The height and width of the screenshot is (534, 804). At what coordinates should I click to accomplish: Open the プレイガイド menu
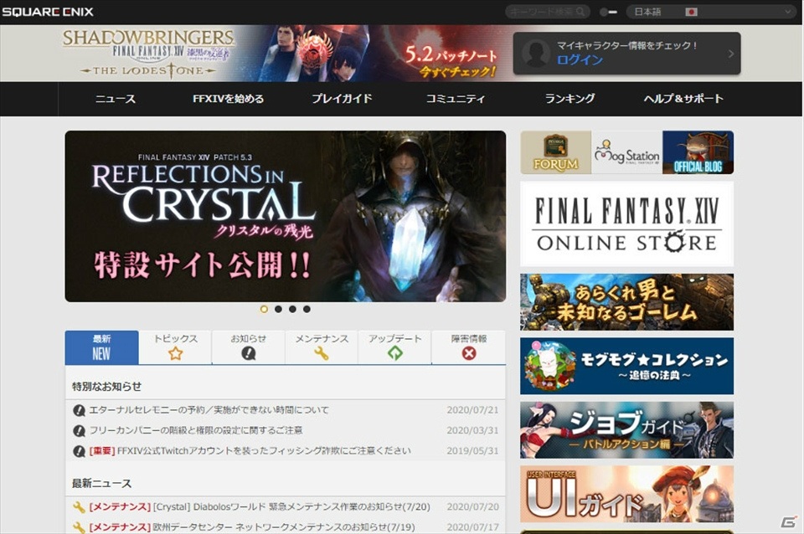(x=342, y=99)
